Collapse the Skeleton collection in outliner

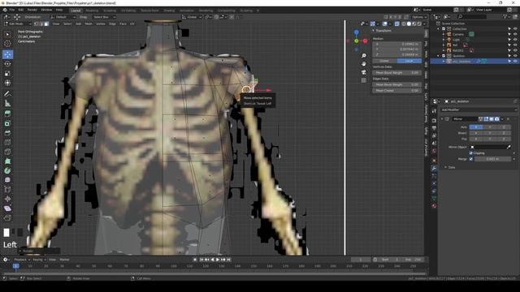(x=439, y=56)
